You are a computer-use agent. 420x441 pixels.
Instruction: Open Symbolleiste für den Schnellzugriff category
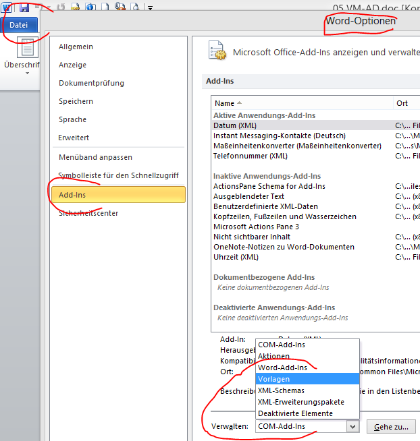118,175
